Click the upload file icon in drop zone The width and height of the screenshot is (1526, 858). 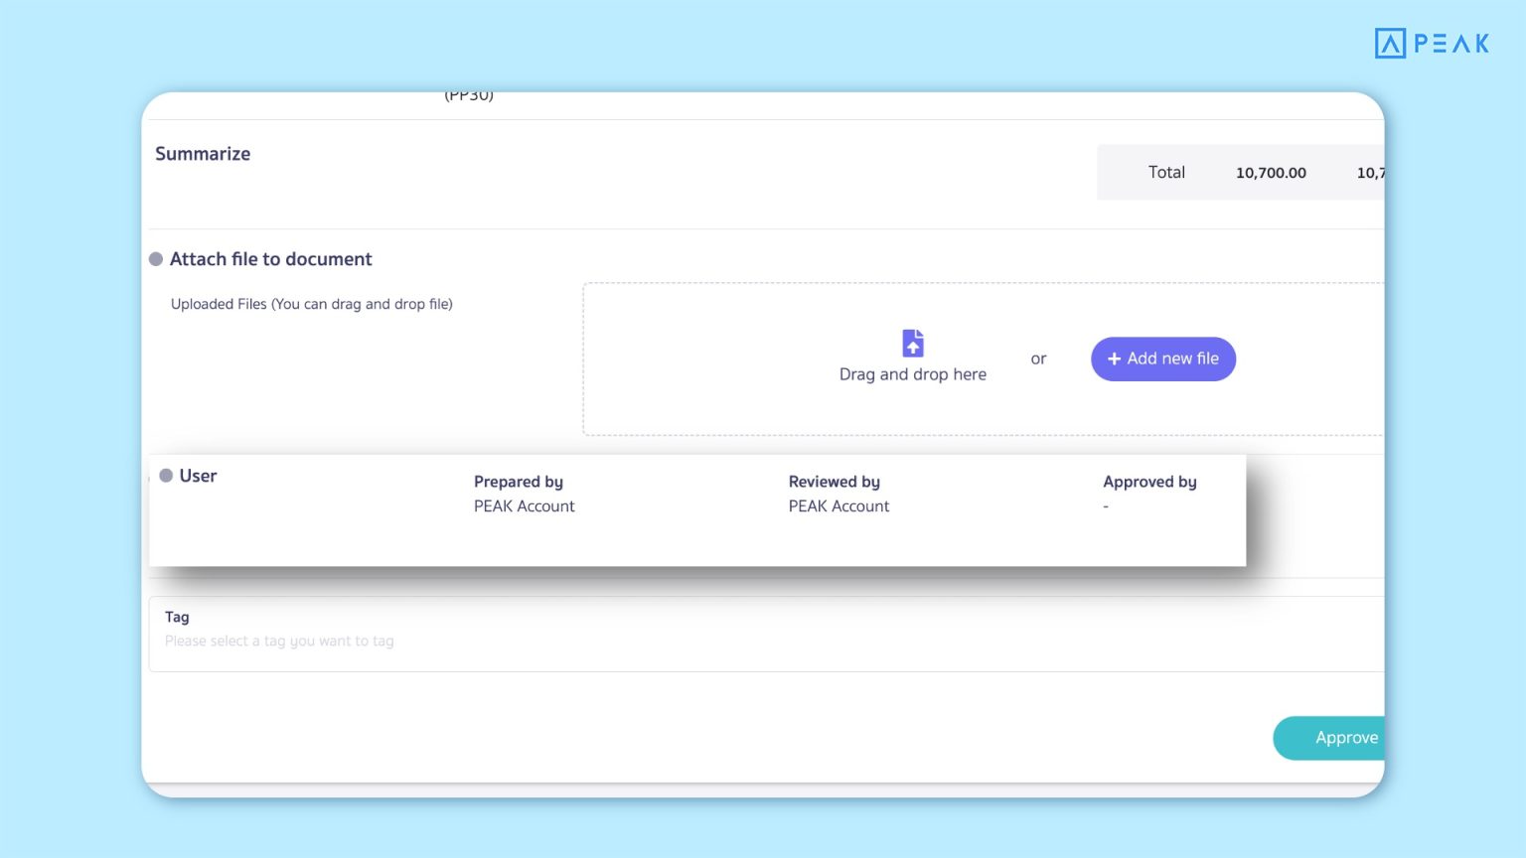pos(912,343)
